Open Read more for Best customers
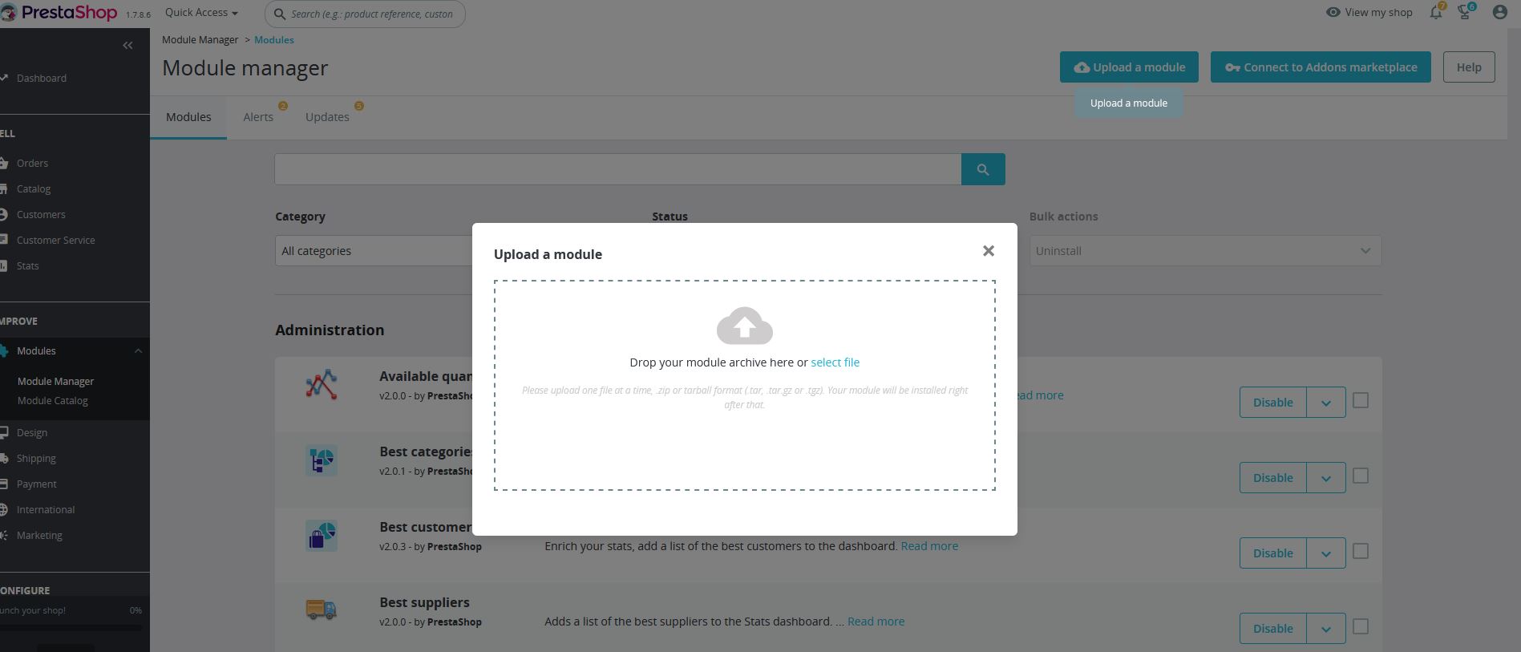The image size is (1521, 652). tap(929, 546)
